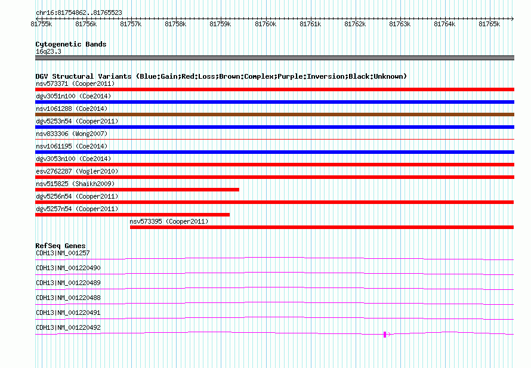531x368 pixels.
Task: Click the 81755k ruler tick label
Action: (x=41, y=24)
